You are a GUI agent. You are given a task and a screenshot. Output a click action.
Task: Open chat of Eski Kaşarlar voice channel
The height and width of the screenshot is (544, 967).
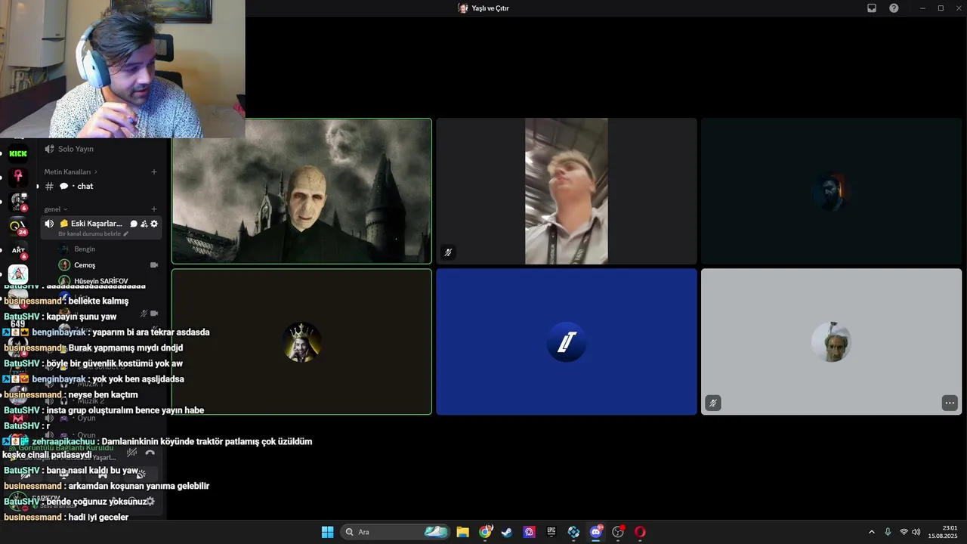tap(134, 224)
